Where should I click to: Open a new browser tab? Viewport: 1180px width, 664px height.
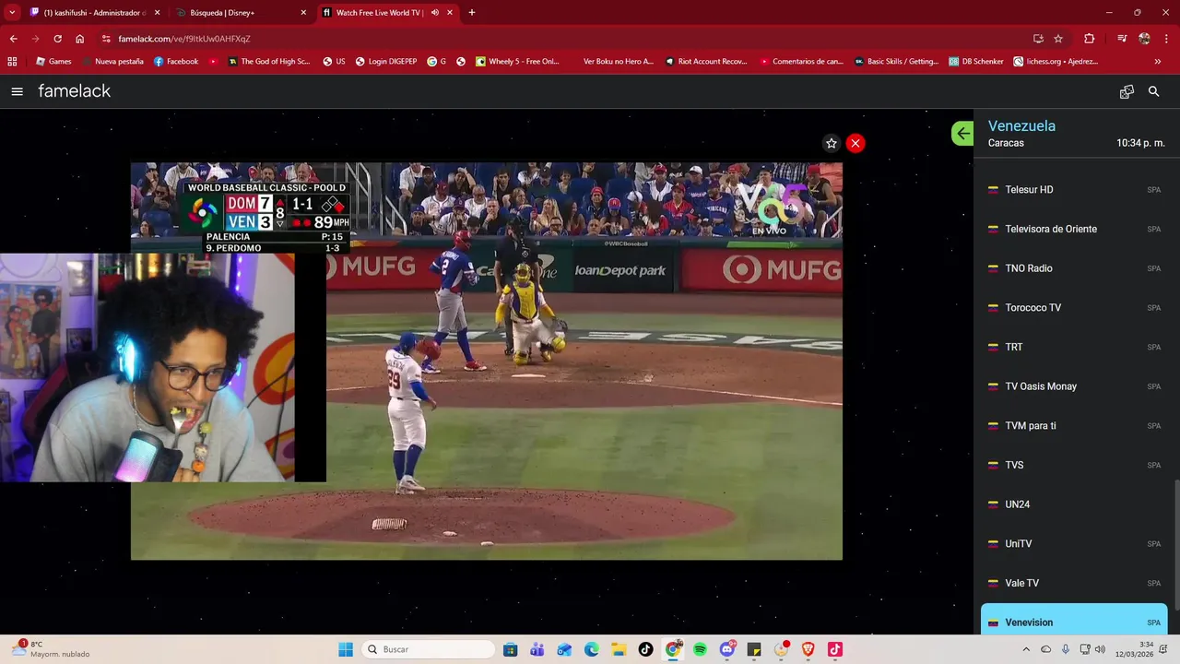[x=472, y=13]
